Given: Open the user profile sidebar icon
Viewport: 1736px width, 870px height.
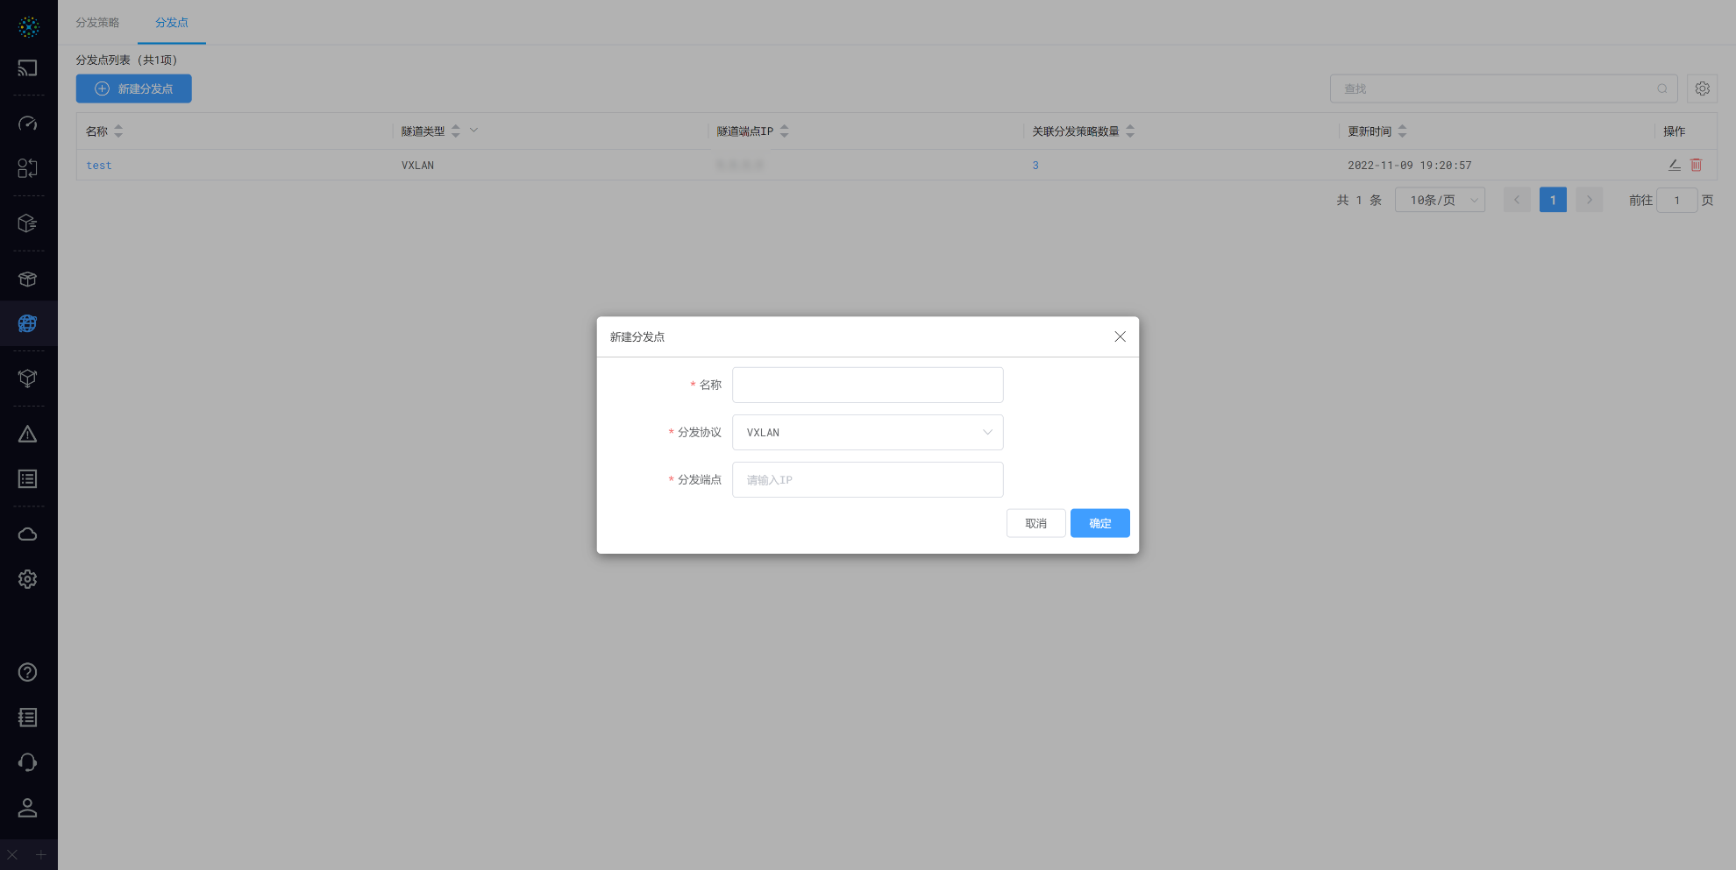Looking at the screenshot, I should pyautogui.click(x=28, y=808).
